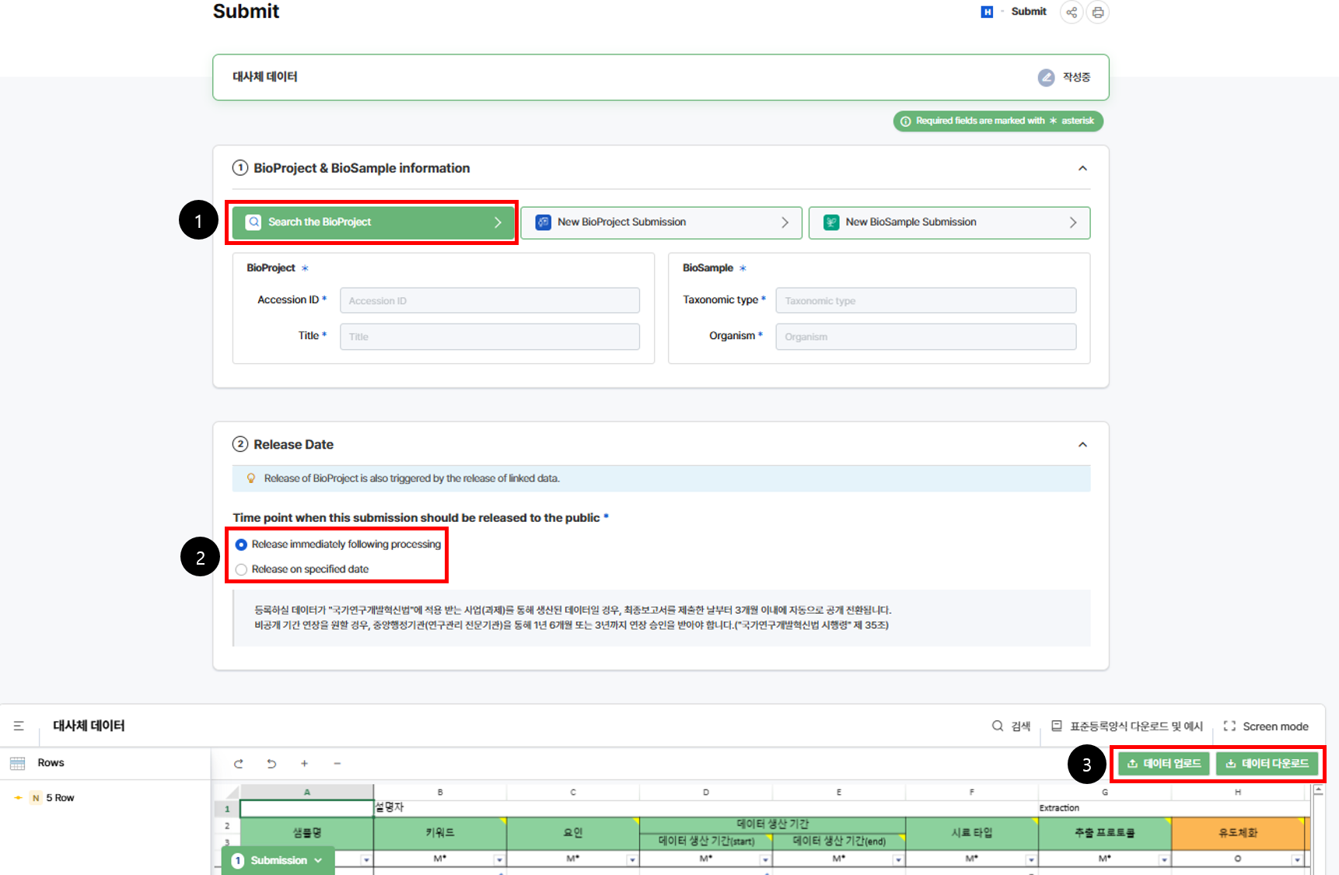Viewport: 1339px width, 875px height.
Task: Open New BioProject Submission
Action: 661,222
